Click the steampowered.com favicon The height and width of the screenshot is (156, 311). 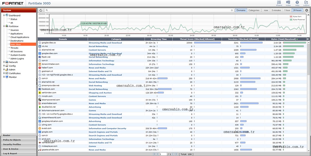coord(40,100)
